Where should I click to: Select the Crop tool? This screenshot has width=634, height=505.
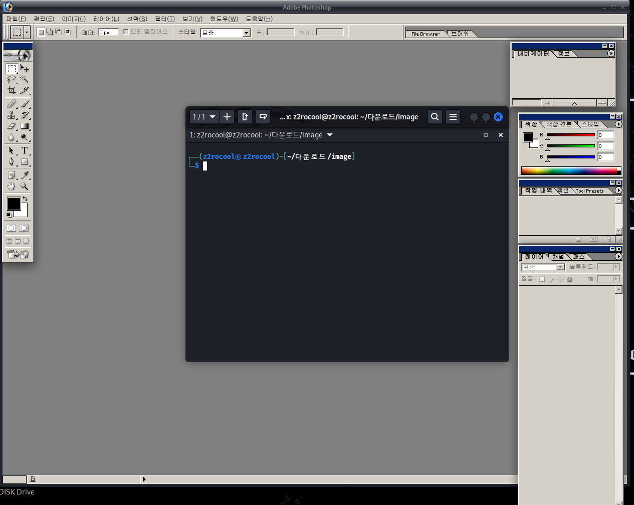tap(12, 90)
